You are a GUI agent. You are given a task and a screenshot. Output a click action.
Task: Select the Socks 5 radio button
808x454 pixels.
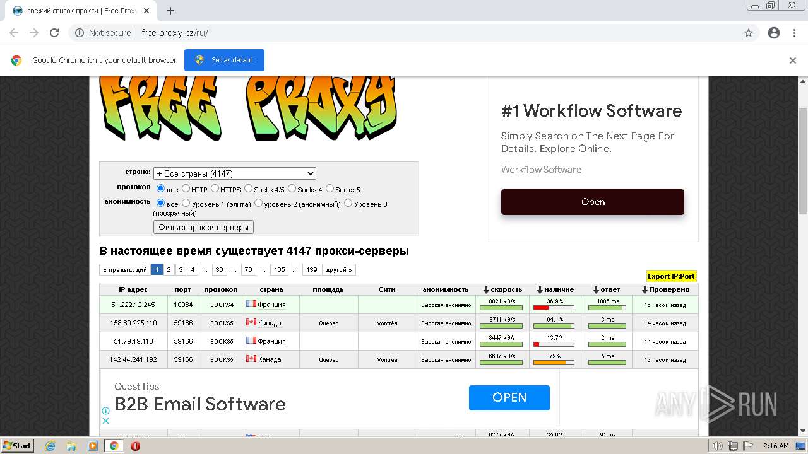pyautogui.click(x=330, y=189)
